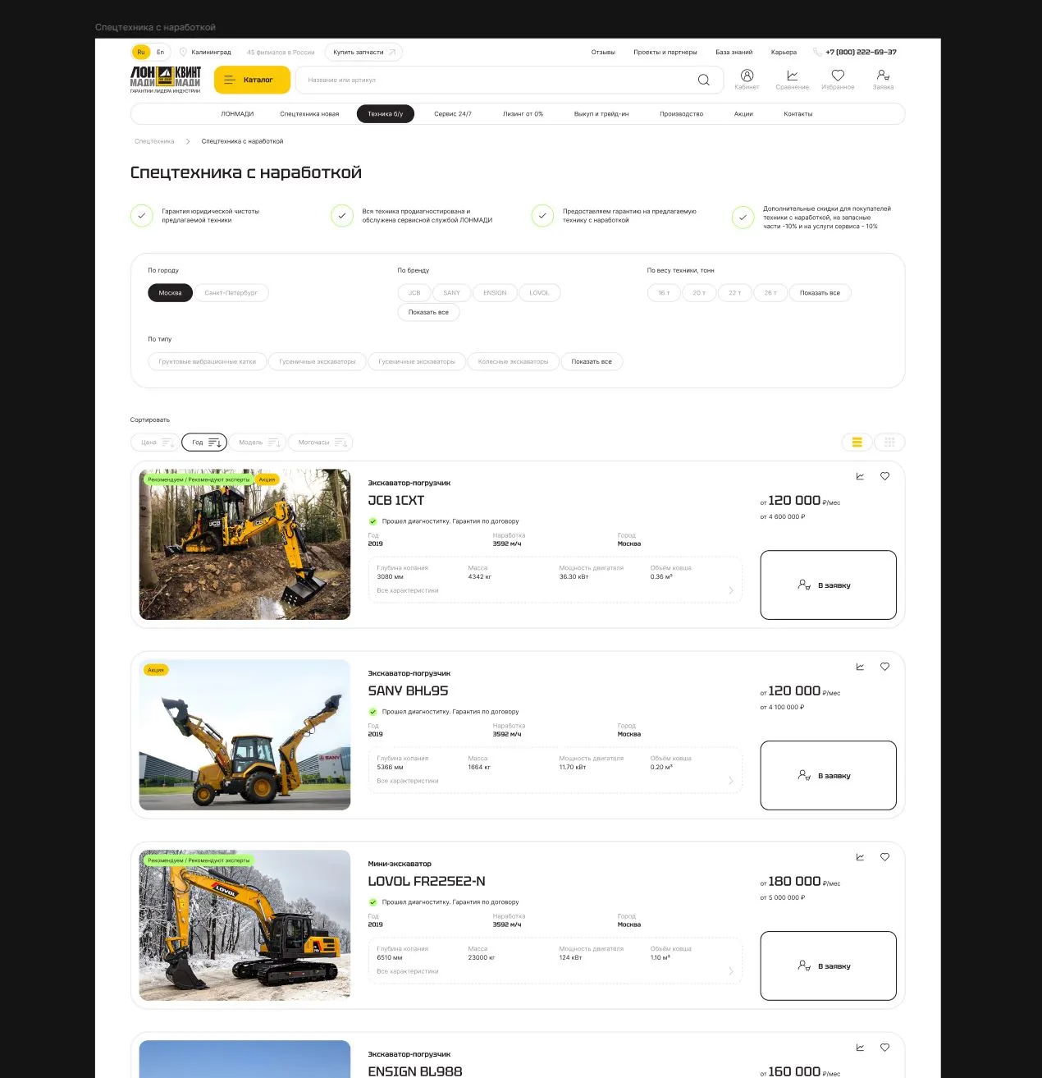
Task: Open Сервис 24/7 menu item
Action: click(x=453, y=114)
